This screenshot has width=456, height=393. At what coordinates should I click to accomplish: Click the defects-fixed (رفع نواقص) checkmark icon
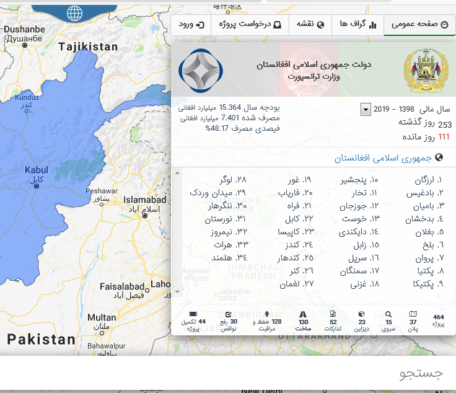pyautogui.click(x=229, y=314)
